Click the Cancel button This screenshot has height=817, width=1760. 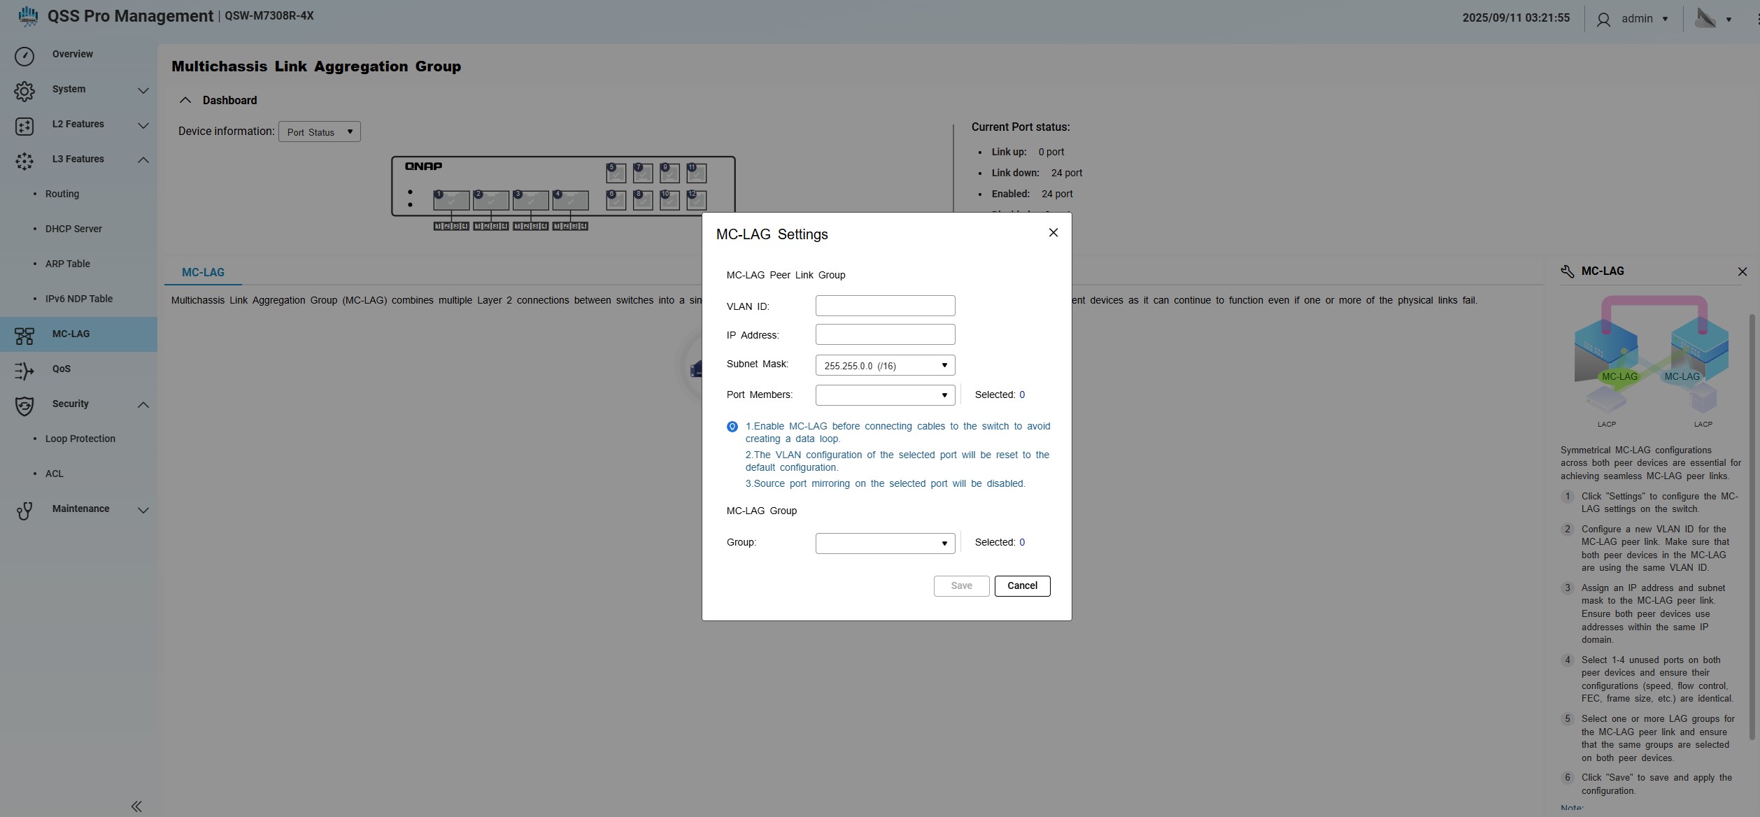click(1022, 585)
